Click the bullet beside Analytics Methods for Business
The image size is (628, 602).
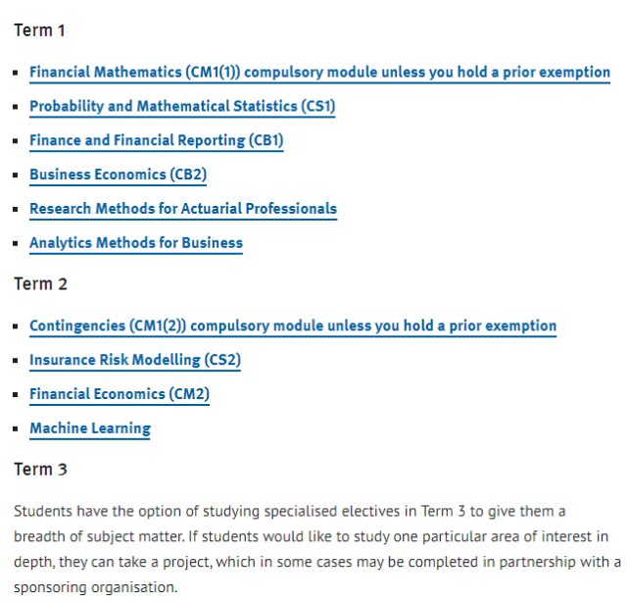point(16,243)
